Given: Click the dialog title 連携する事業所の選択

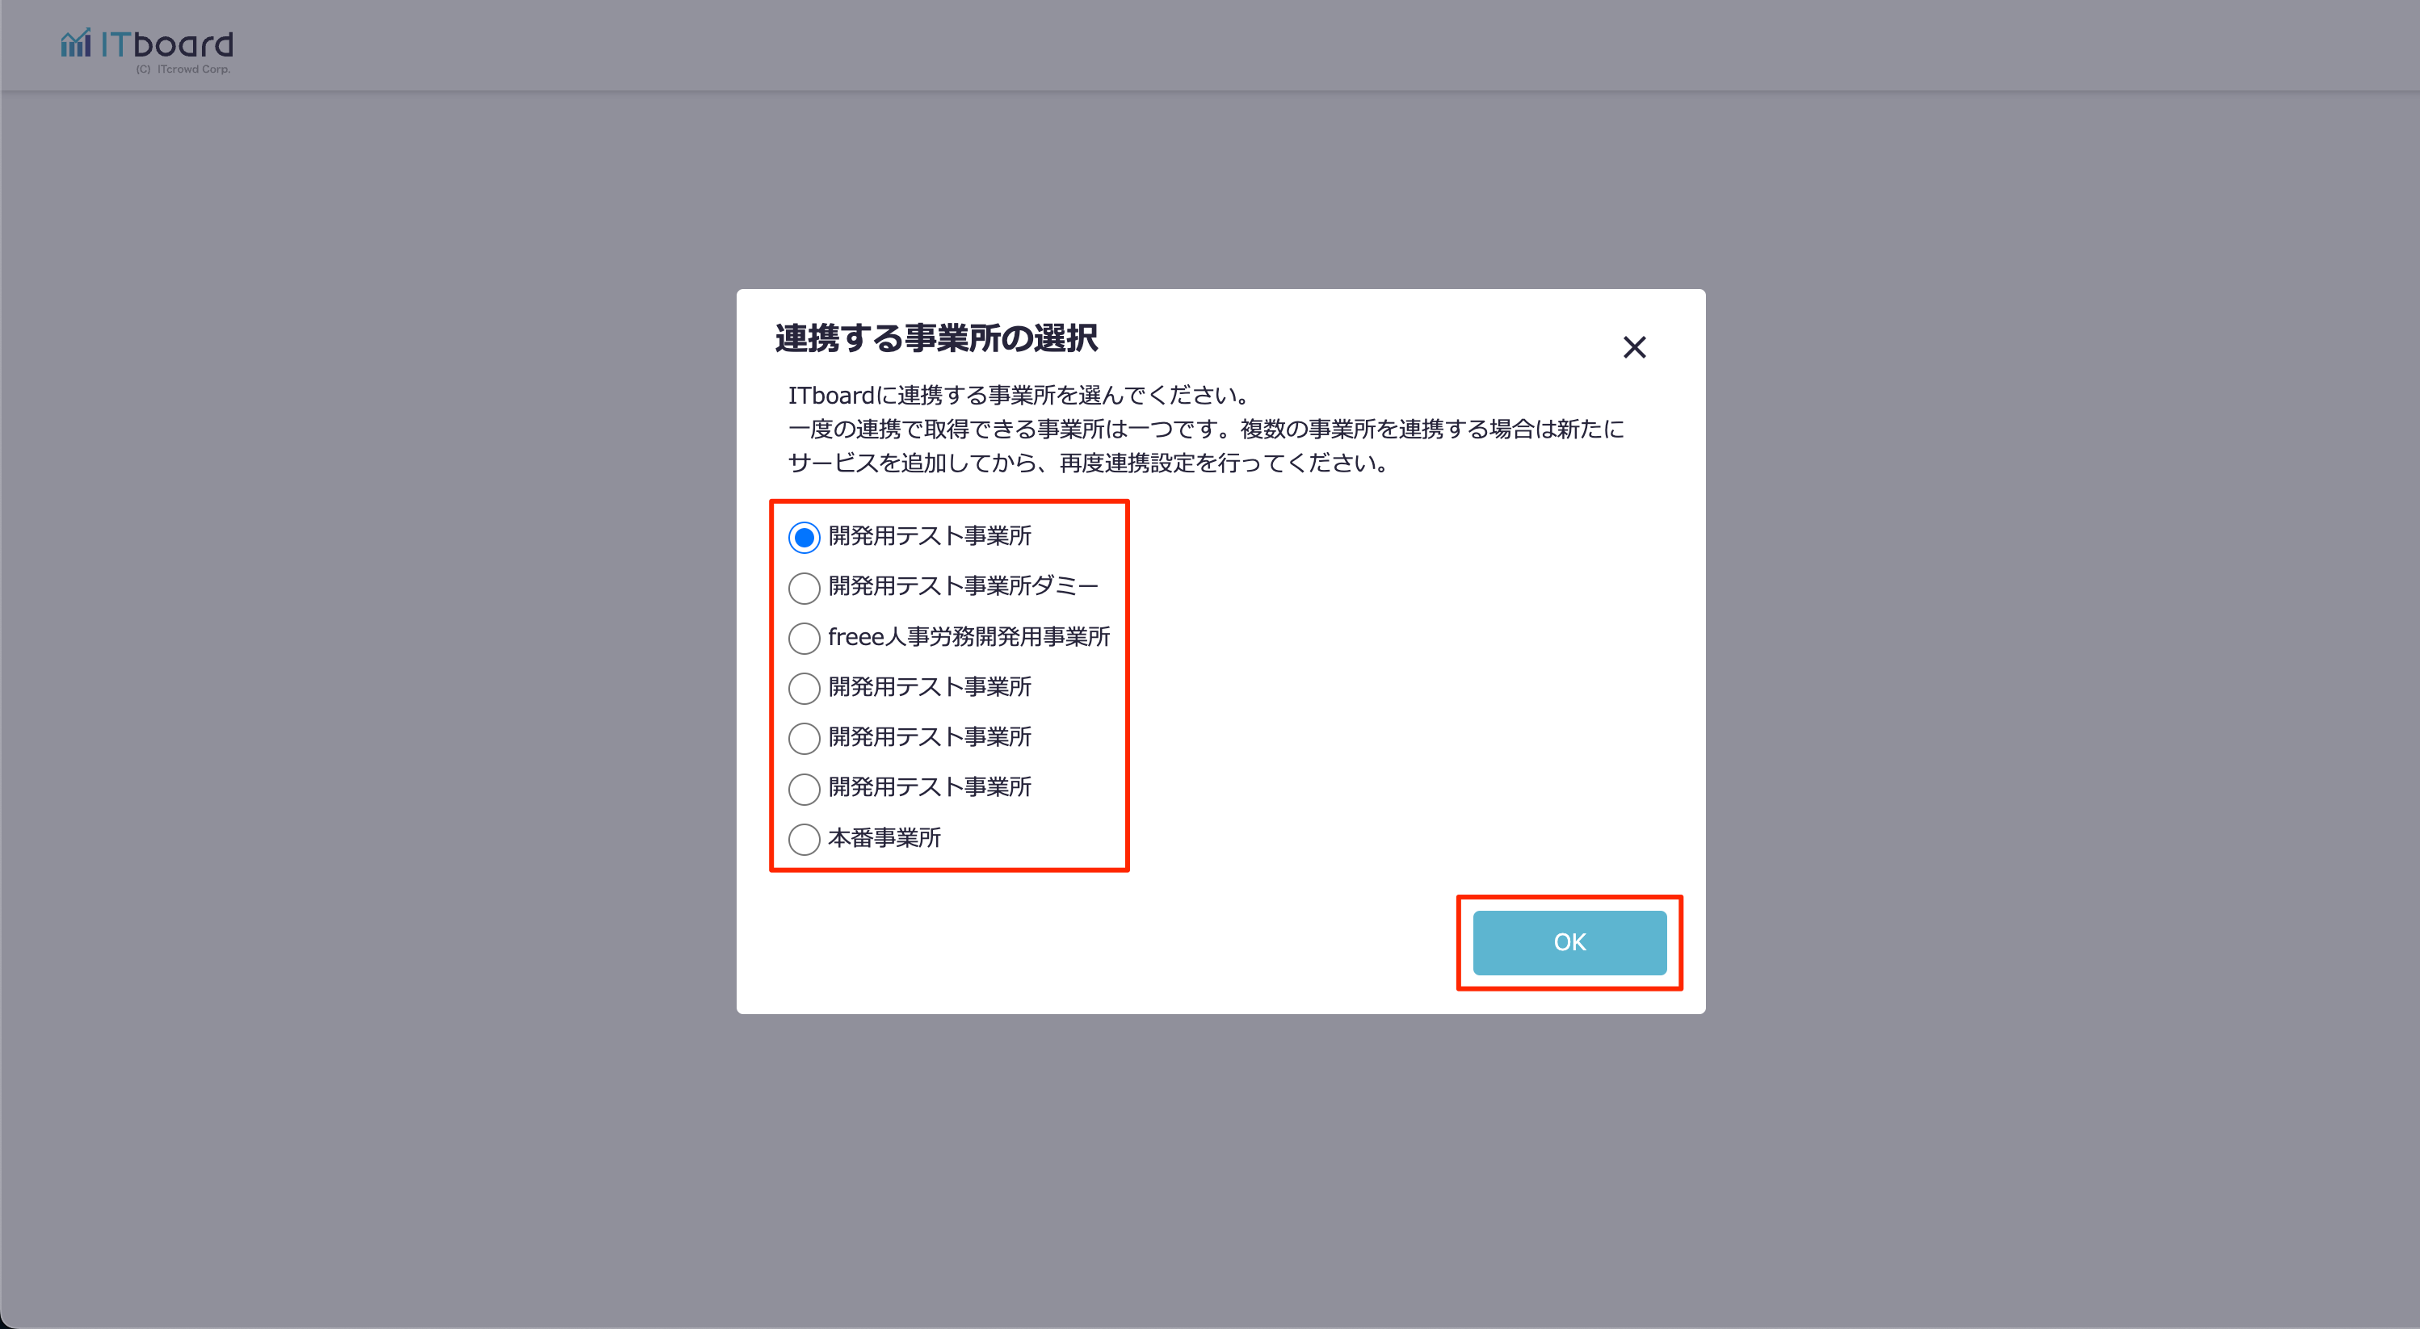Looking at the screenshot, I should [x=935, y=338].
